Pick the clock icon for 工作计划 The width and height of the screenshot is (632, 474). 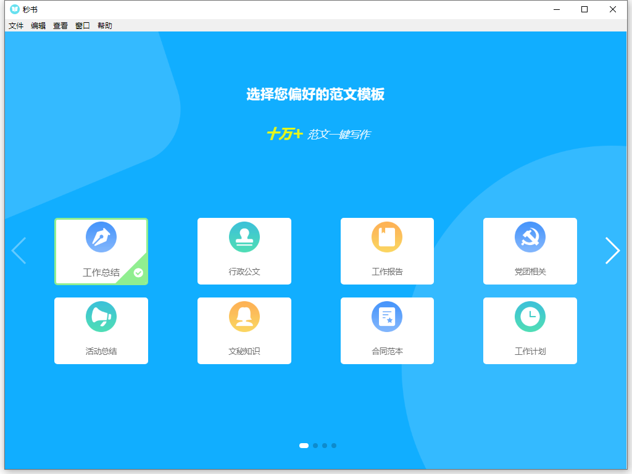click(530, 317)
